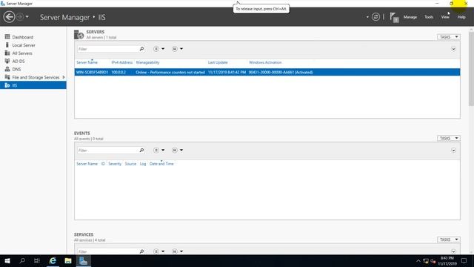Select the WIN-SO8SF54B9D1 server row
Screen dimensions: 474x267
click(267, 72)
